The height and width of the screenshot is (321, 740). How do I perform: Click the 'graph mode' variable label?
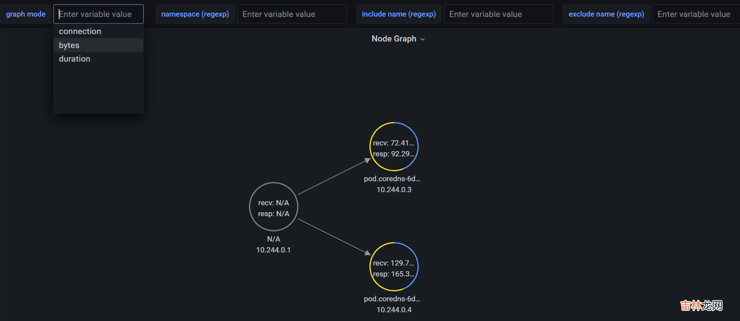coord(26,14)
